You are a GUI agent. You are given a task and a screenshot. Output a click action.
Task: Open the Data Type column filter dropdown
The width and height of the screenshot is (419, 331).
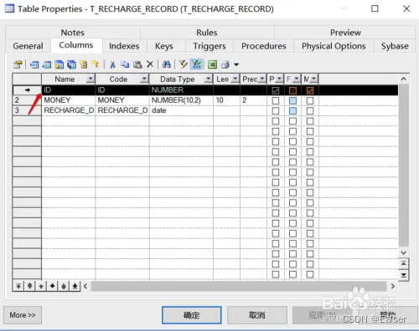click(x=208, y=79)
